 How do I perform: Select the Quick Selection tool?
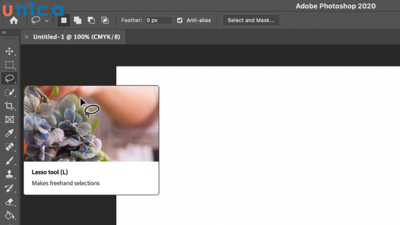[9, 92]
